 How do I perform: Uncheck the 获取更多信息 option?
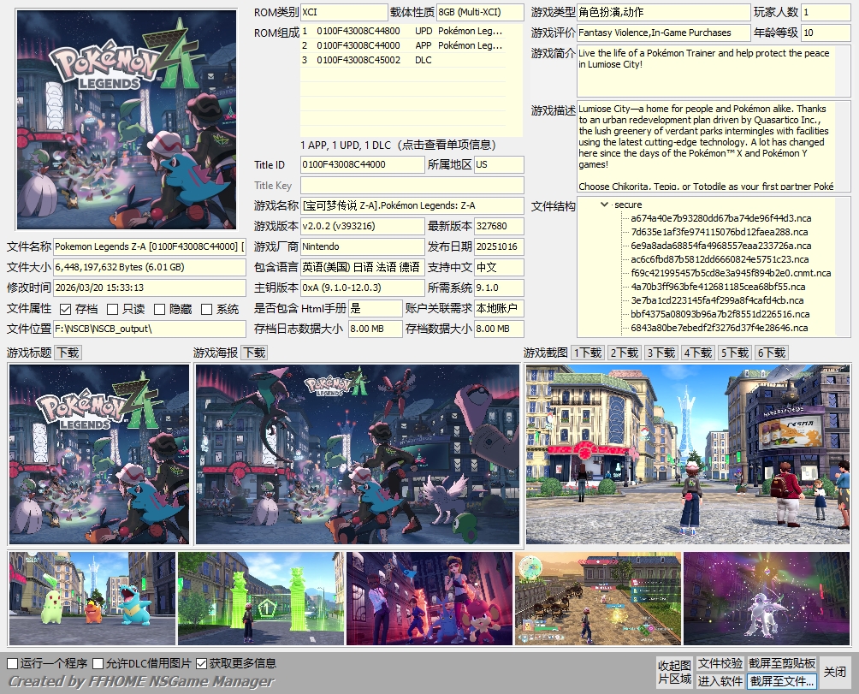(200, 662)
